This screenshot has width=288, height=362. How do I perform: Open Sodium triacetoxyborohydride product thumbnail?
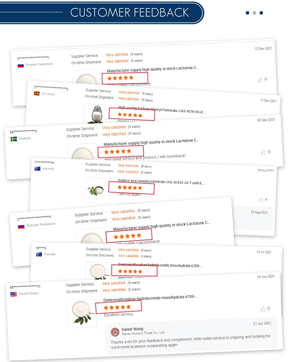coord(97,190)
